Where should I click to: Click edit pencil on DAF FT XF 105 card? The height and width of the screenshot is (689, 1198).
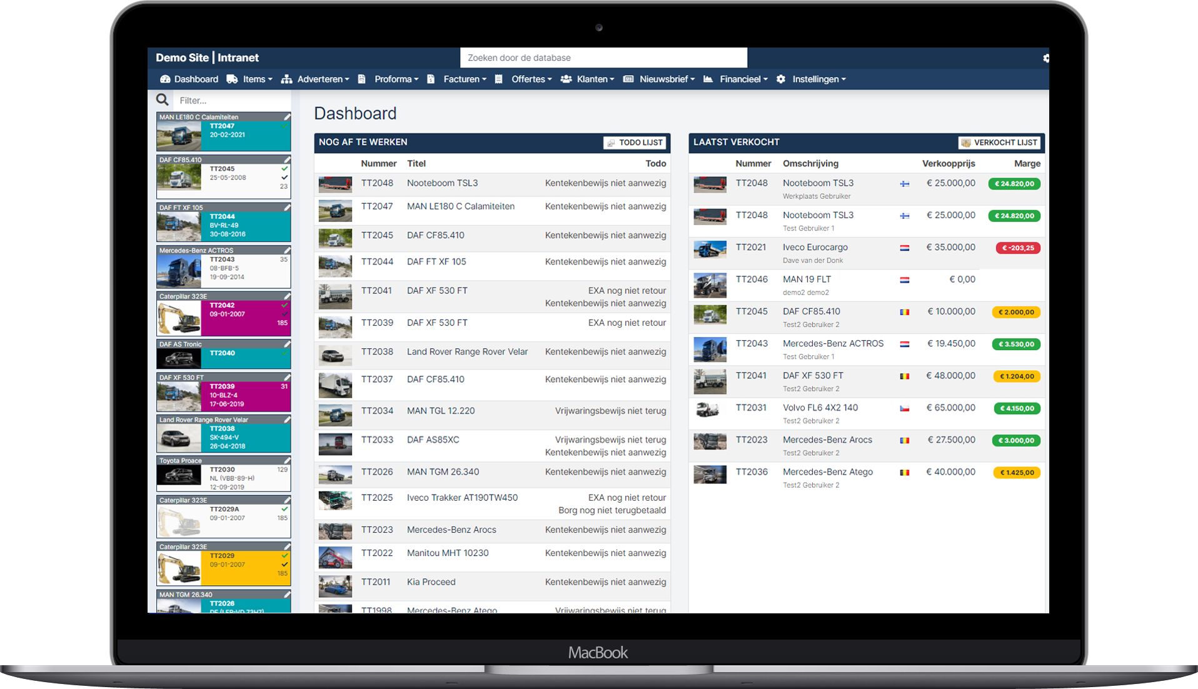click(x=287, y=208)
